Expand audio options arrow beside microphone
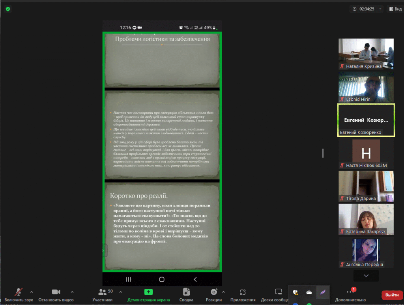 [x=32, y=292]
